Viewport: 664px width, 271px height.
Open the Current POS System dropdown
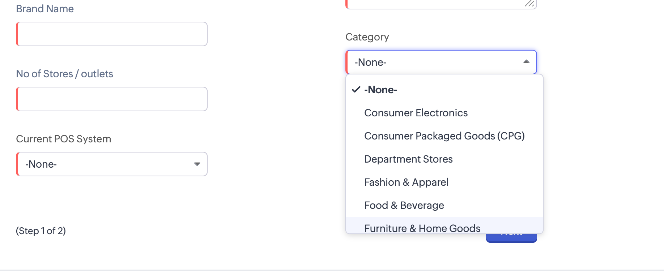point(112,164)
